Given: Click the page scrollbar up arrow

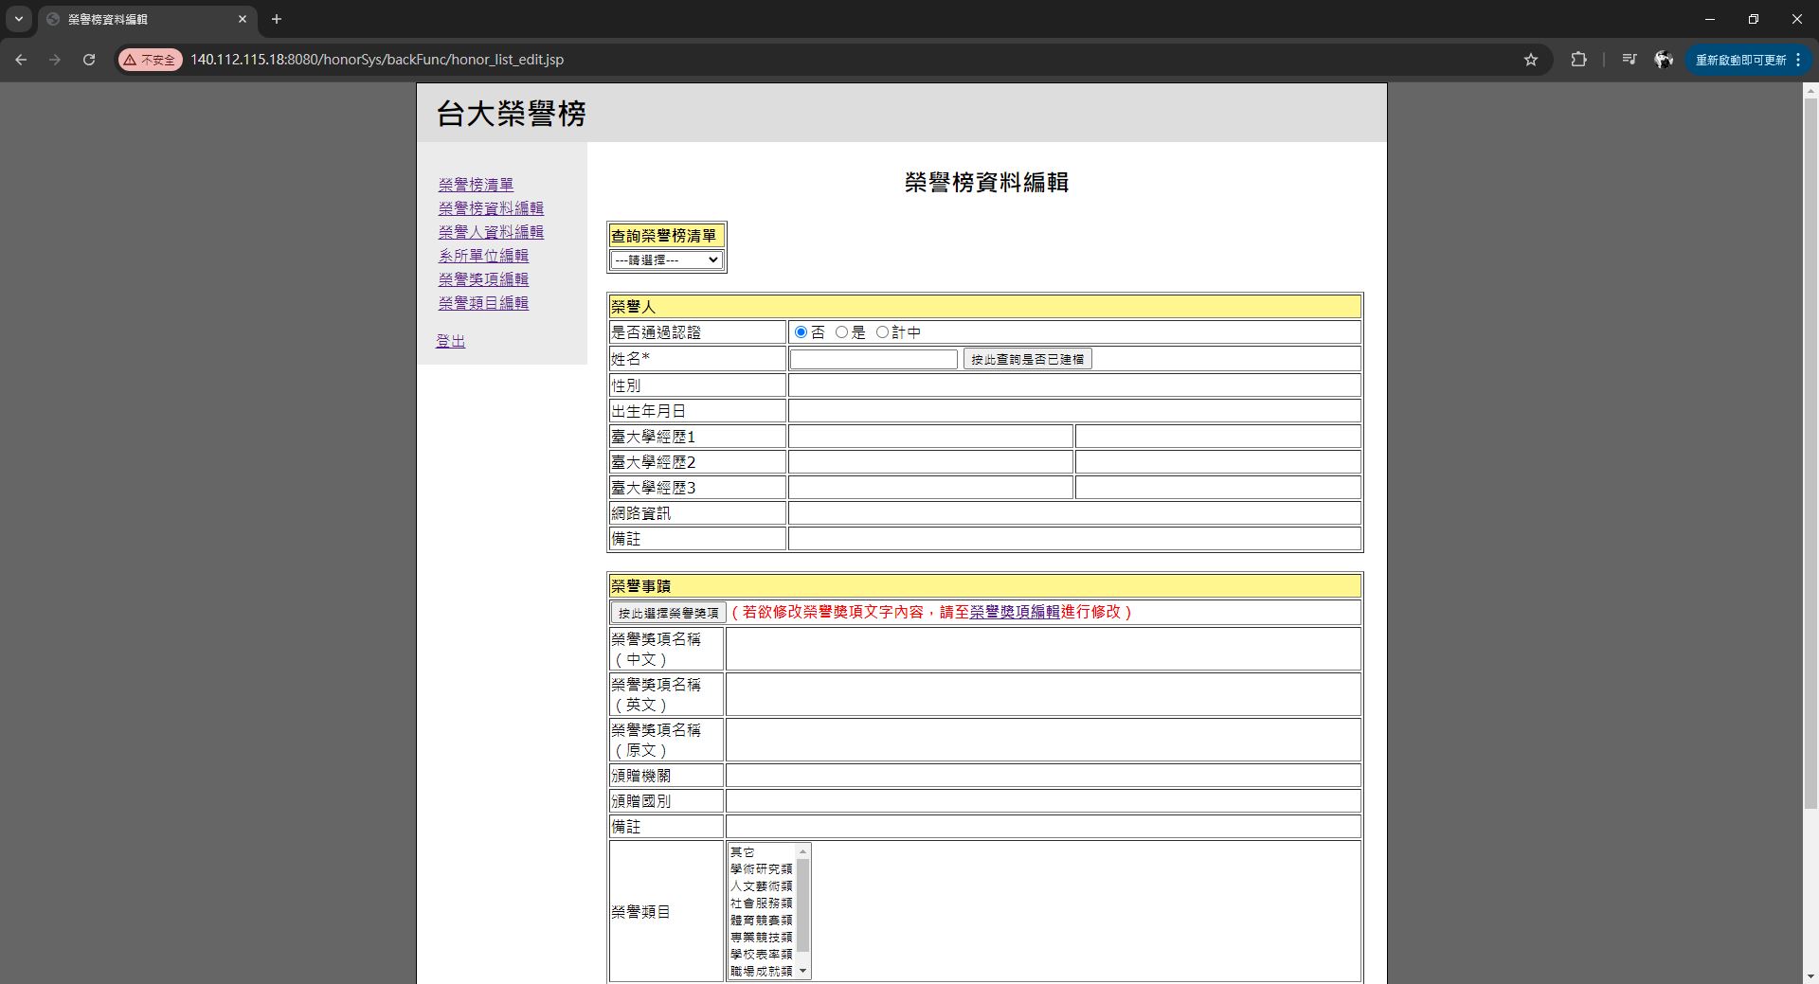Looking at the screenshot, I should (x=1810, y=91).
